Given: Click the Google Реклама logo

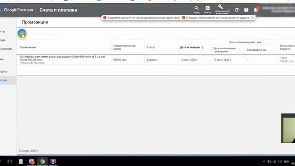Looking at the screenshot, I should tap(17, 10).
